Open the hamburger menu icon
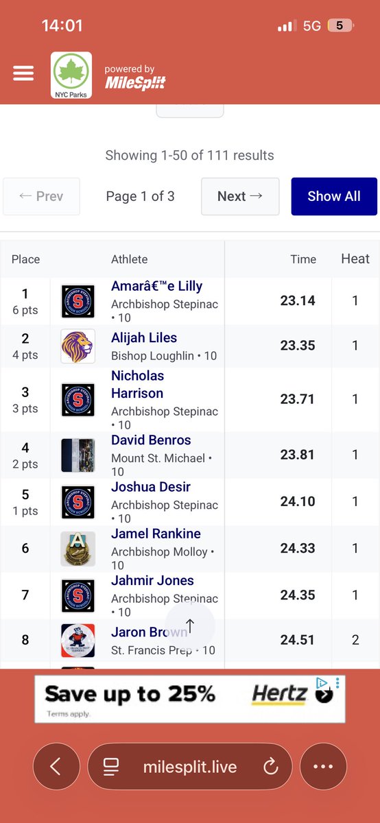The image size is (380, 823). click(23, 74)
